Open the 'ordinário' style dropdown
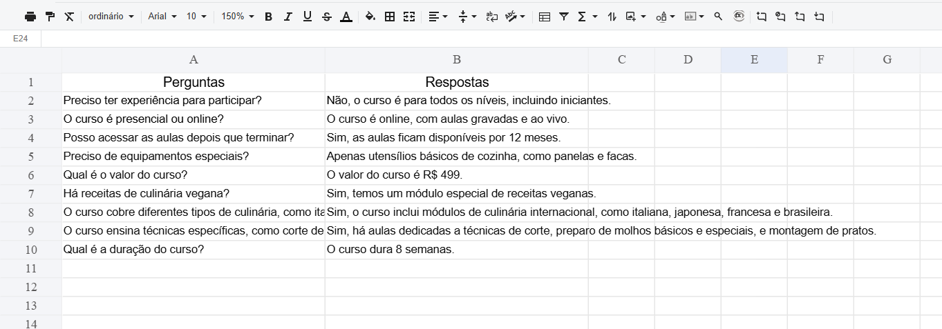942x329 pixels. tap(111, 16)
